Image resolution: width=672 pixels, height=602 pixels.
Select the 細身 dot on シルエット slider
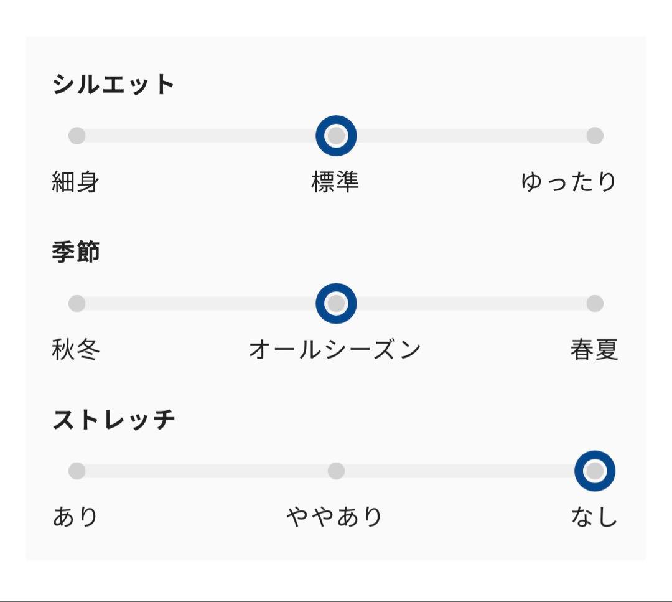coord(77,136)
